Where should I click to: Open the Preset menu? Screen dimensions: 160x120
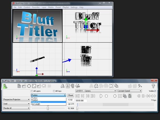58,7
